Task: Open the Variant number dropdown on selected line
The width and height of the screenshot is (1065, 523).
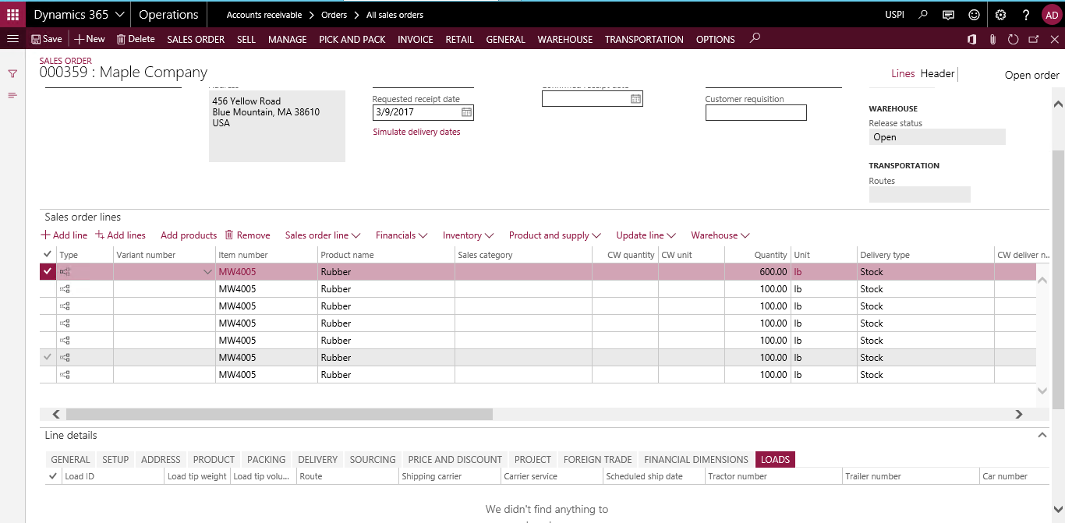Action: [207, 271]
